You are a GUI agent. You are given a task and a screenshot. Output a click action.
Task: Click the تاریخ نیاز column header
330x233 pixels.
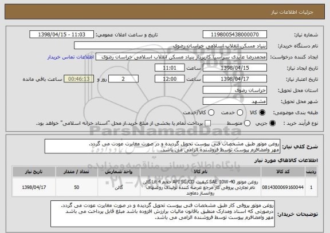tap(34, 172)
